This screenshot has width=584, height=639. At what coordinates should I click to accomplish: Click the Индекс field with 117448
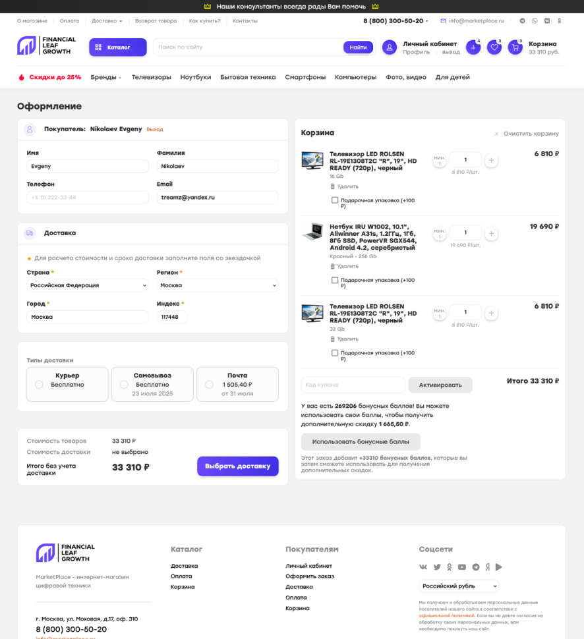pyautogui.click(x=172, y=317)
